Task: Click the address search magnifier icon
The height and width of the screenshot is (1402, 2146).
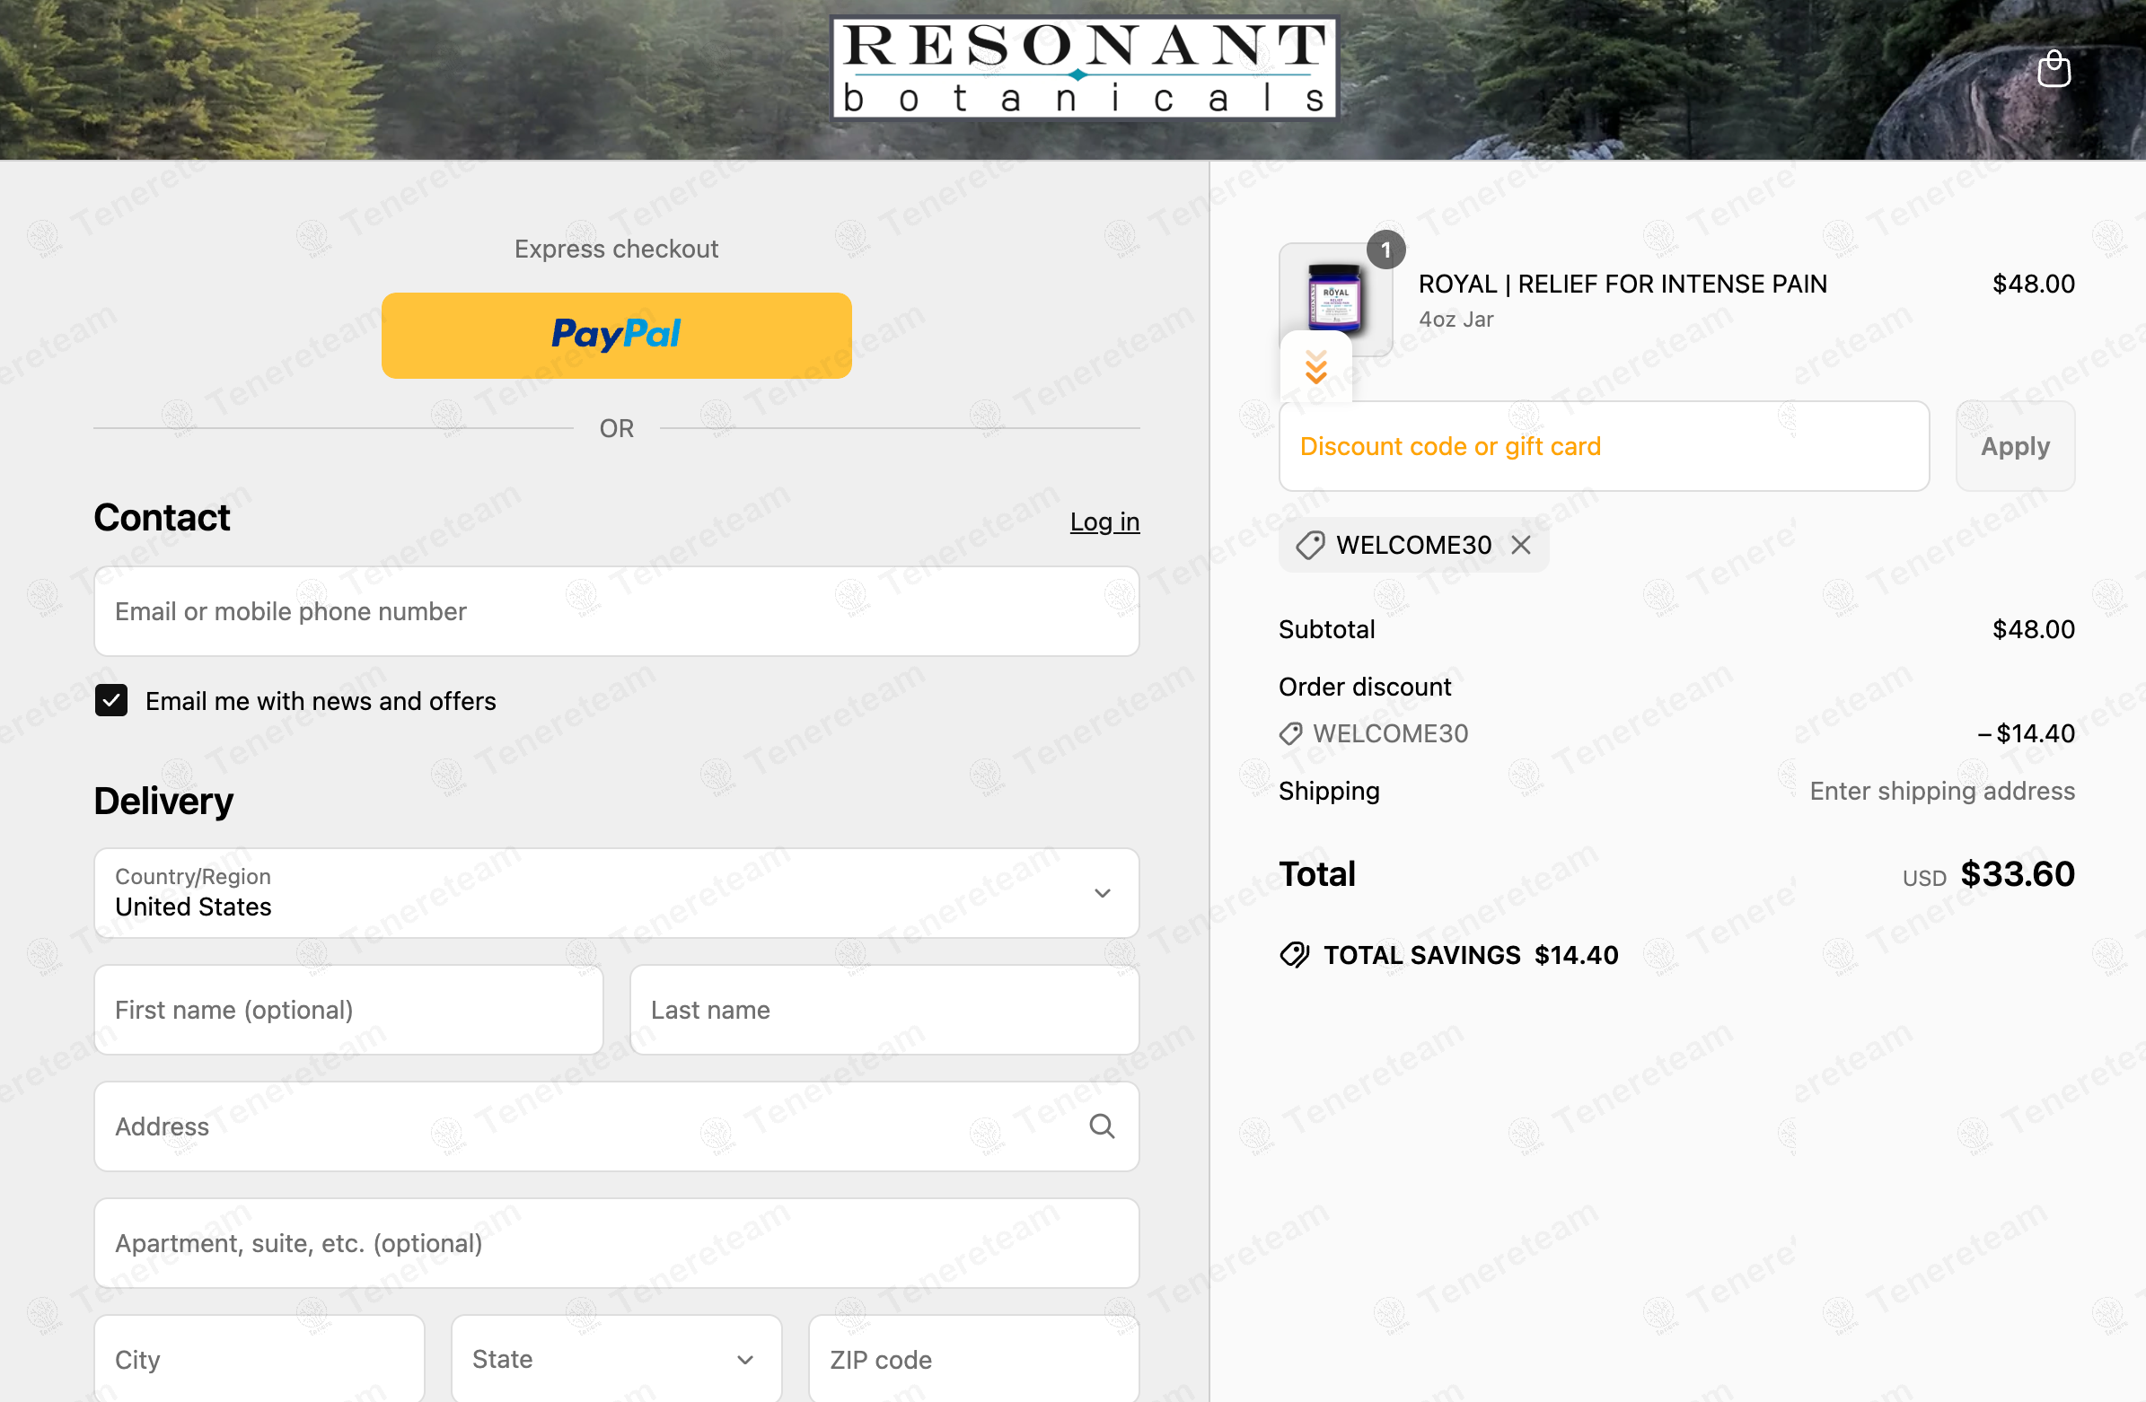Action: point(1101,1126)
